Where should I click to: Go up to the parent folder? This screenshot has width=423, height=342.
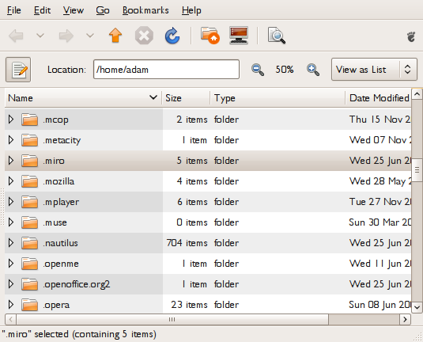(115, 36)
